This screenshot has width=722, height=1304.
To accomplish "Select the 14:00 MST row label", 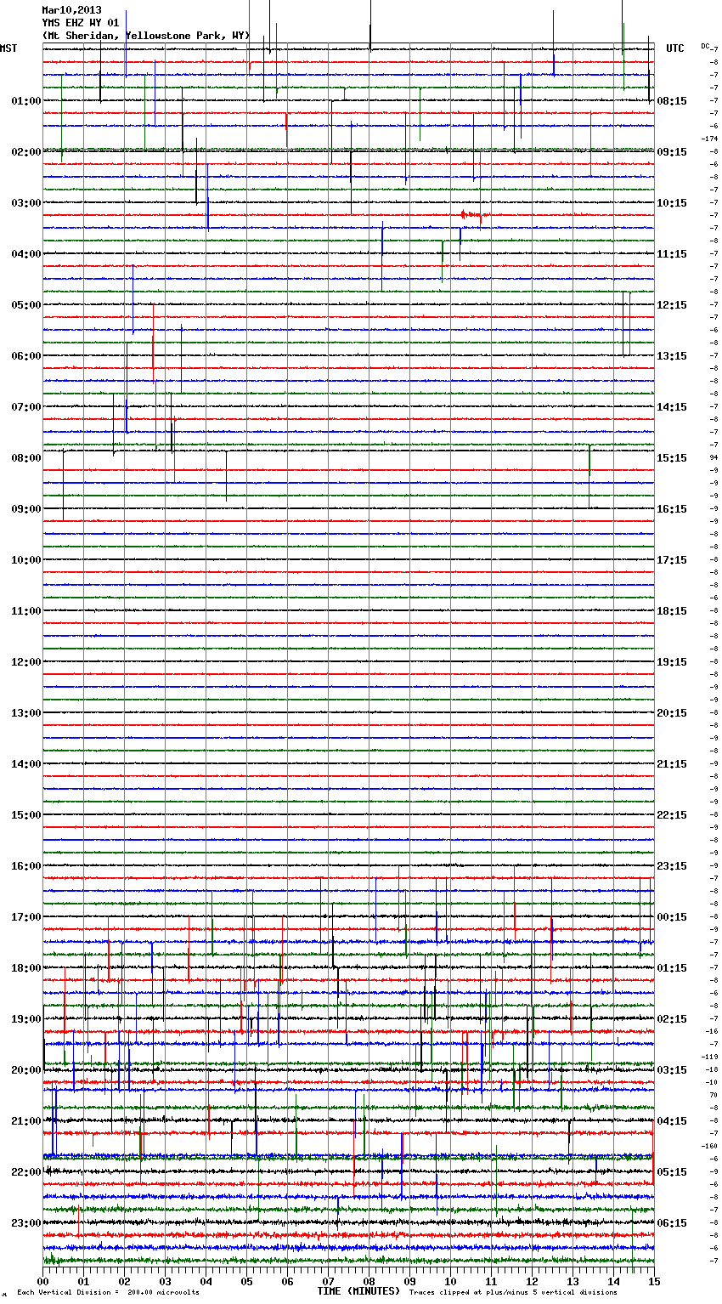I will pos(26,764).
